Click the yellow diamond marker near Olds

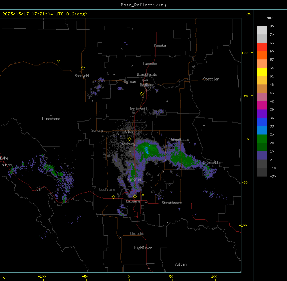click(129, 139)
